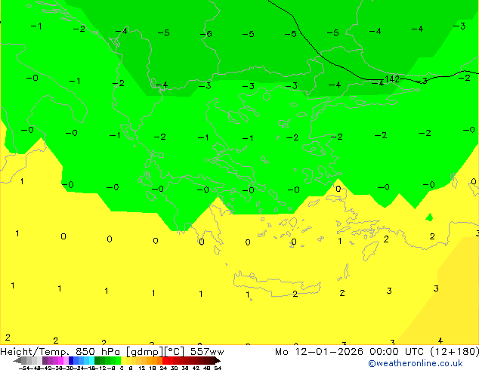Click the legend's right dark arrow end
The width and height of the screenshot is (479, 370).
click(218, 360)
